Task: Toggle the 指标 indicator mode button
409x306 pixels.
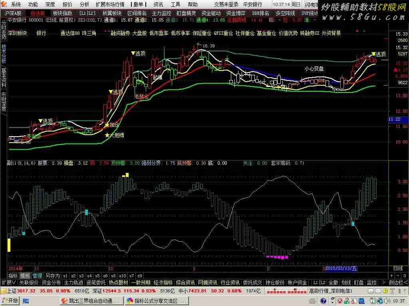Action: (x=13, y=275)
